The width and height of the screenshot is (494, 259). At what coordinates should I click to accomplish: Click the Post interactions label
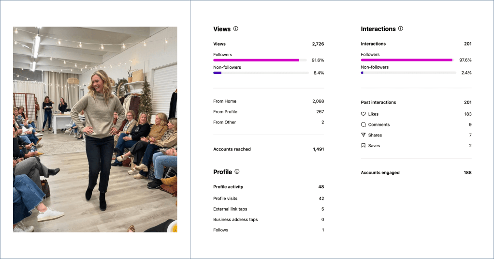point(378,102)
